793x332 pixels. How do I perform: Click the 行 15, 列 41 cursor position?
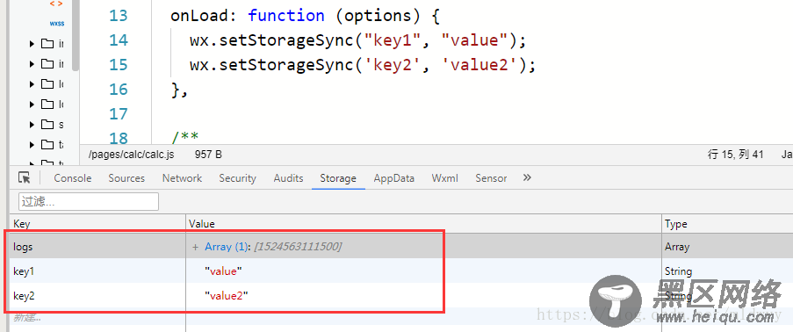[735, 155]
